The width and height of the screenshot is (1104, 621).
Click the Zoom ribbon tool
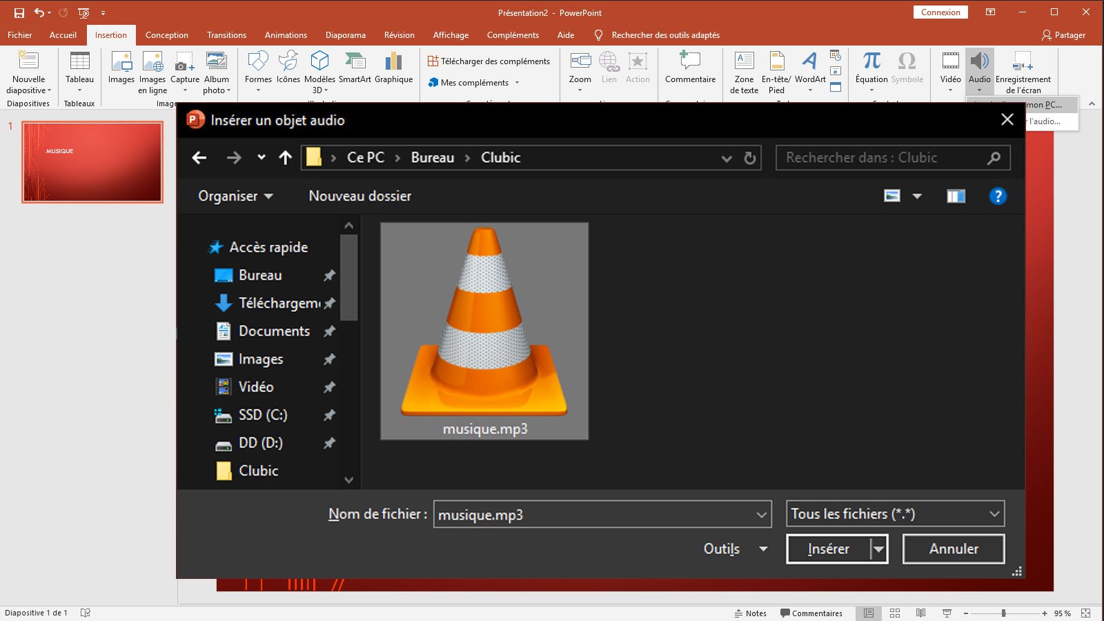(580, 72)
